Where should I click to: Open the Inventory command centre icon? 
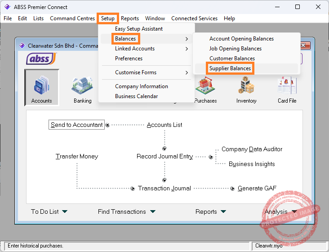246,90
